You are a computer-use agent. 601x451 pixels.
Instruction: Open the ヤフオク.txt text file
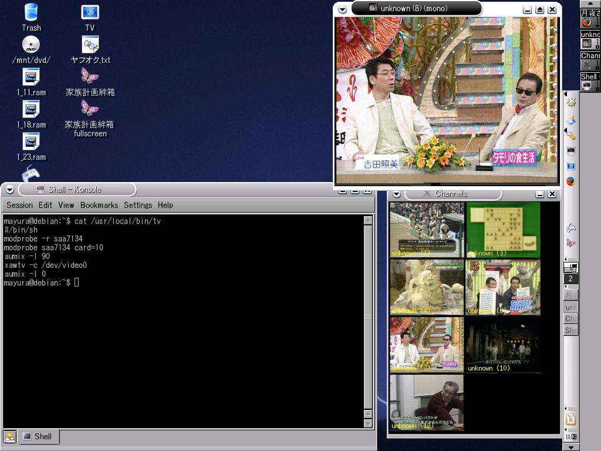pyautogui.click(x=90, y=49)
